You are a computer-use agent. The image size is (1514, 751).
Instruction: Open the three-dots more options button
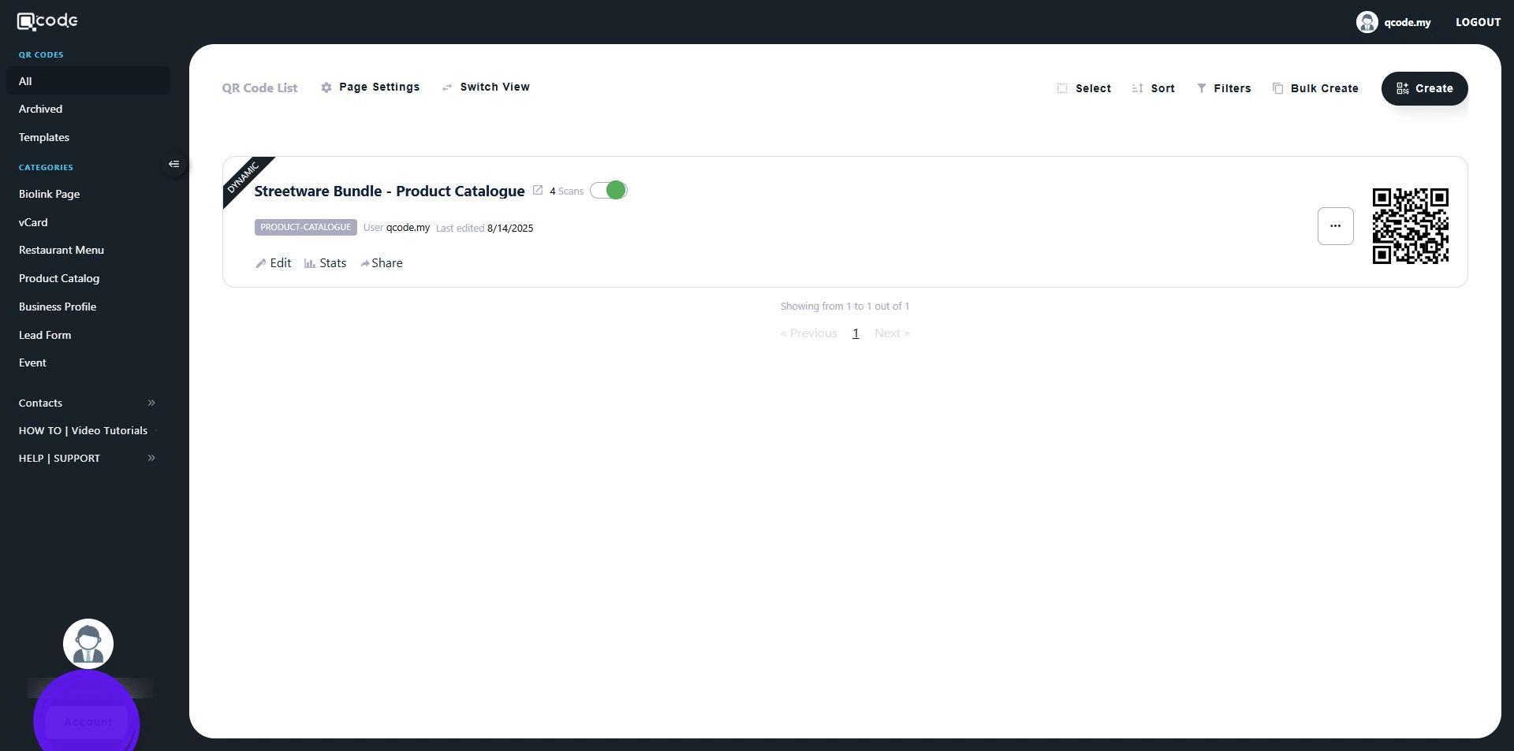pos(1335,226)
